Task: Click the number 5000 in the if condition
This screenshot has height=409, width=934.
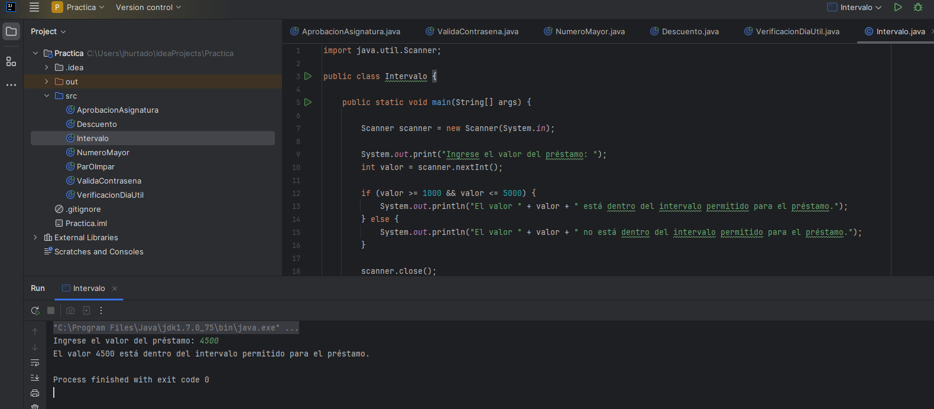Action: [513, 193]
